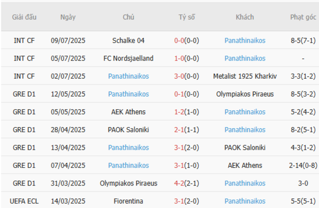This screenshot has height=208, width=319.
Task: Click the Schalke 04 team name
Action: [128, 41]
